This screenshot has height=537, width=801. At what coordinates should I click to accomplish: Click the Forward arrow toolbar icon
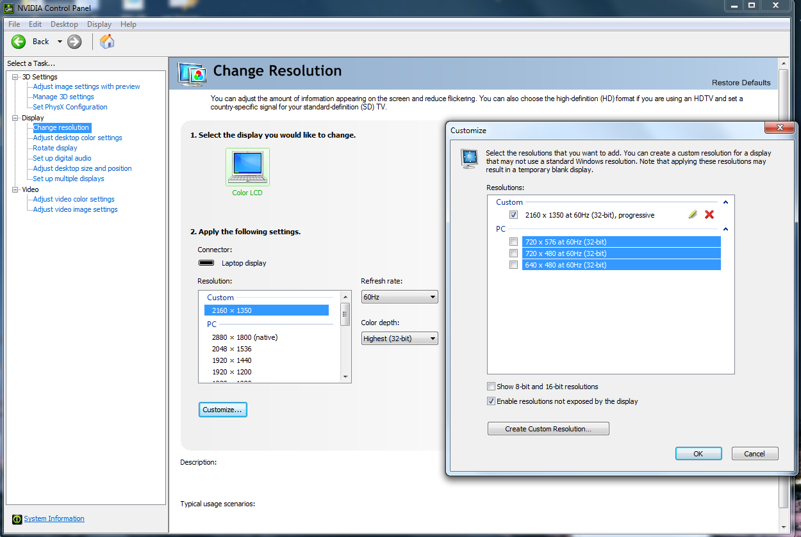coord(74,42)
